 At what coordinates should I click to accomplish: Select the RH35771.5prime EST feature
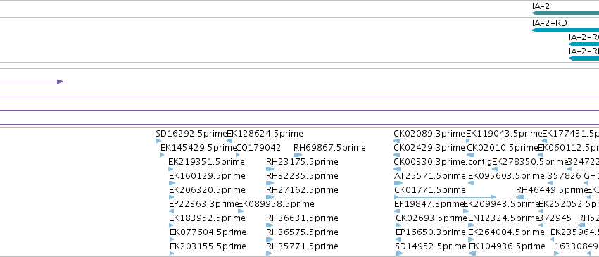coord(270,254)
